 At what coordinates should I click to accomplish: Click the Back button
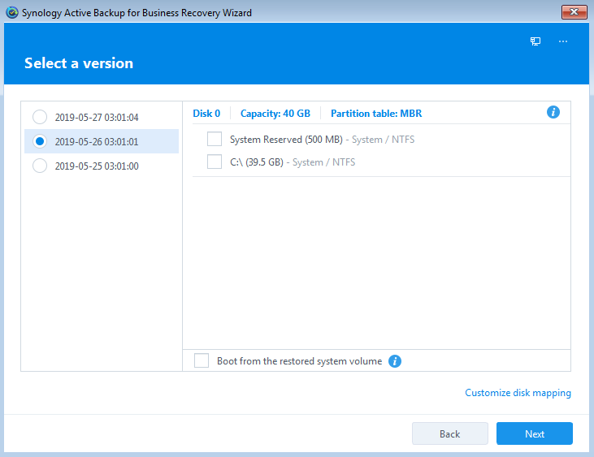[450, 433]
